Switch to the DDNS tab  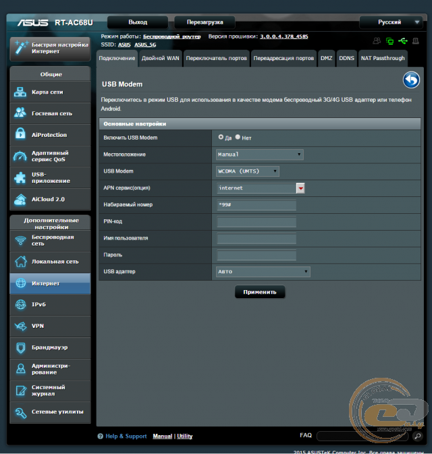coord(347,59)
